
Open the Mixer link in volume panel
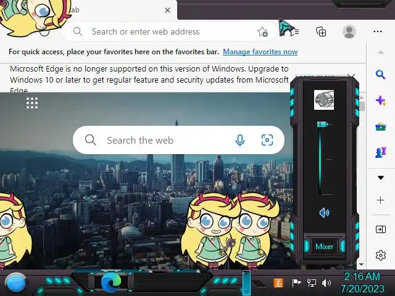[x=324, y=247]
